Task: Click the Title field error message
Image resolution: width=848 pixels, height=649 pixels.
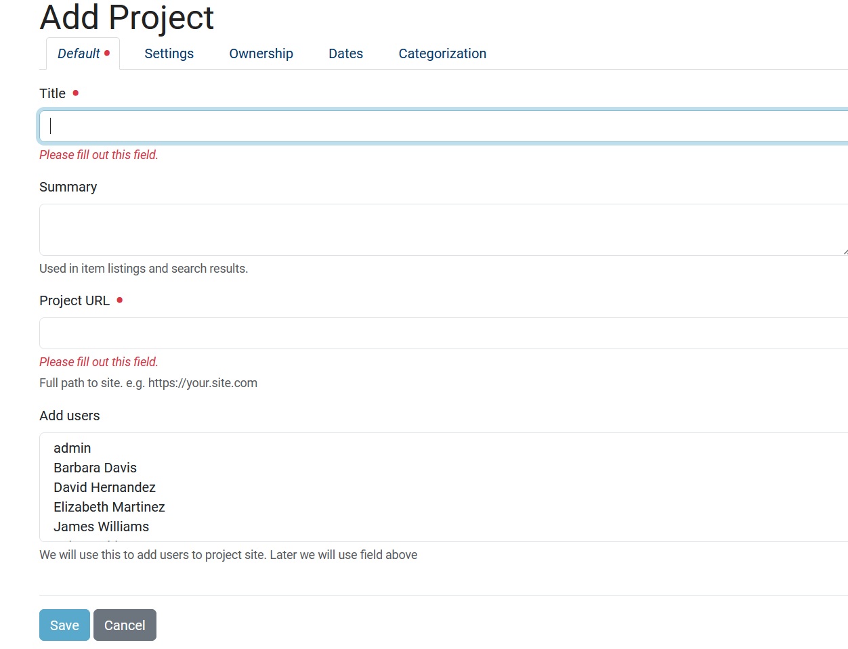Action: (x=98, y=154)
